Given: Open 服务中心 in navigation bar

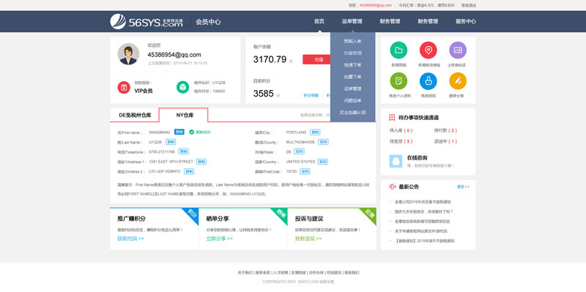Looking at the screenshot, I should click(466, 21).
